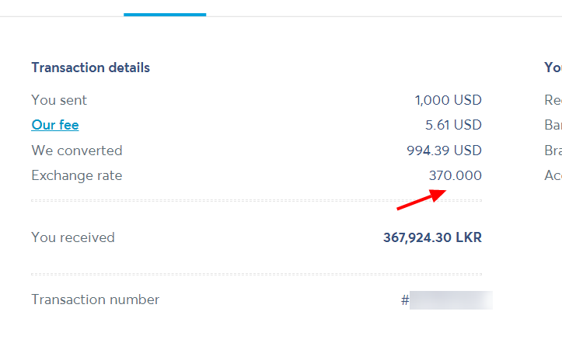
Task: Click the hash symbol before transaction number
Action: click(405, 300)
